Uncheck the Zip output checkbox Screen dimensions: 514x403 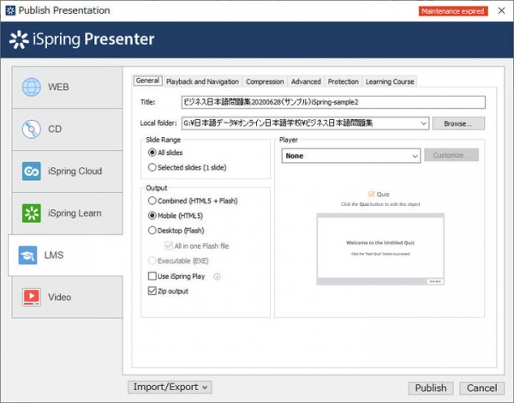click(x=152, y=291)
